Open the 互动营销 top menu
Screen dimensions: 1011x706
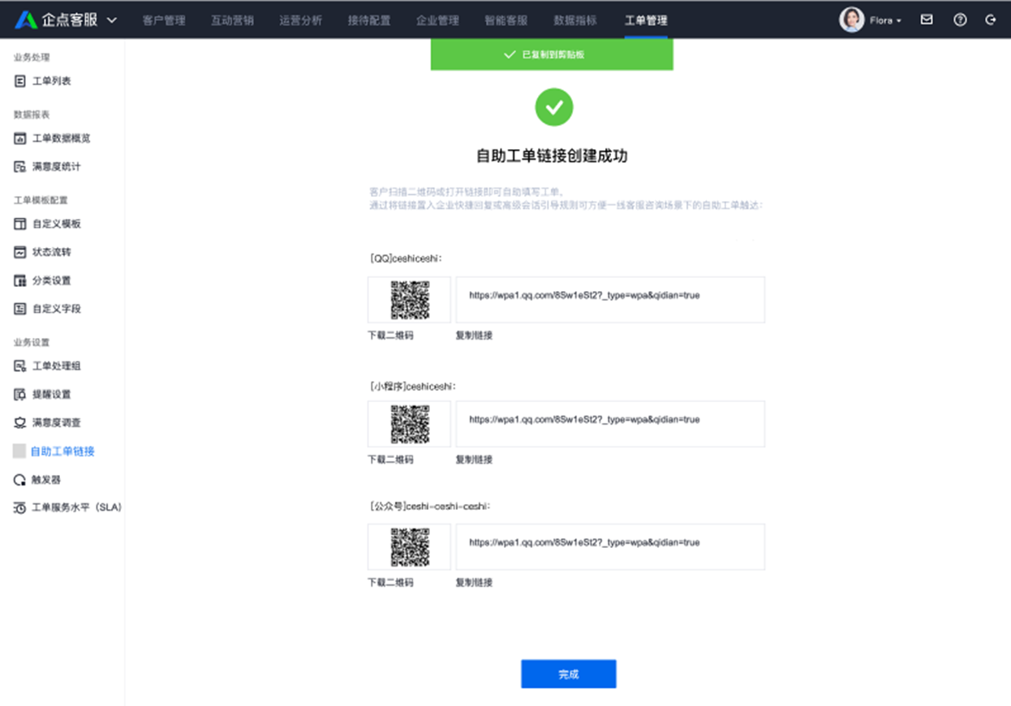click(x=232, y=20)
